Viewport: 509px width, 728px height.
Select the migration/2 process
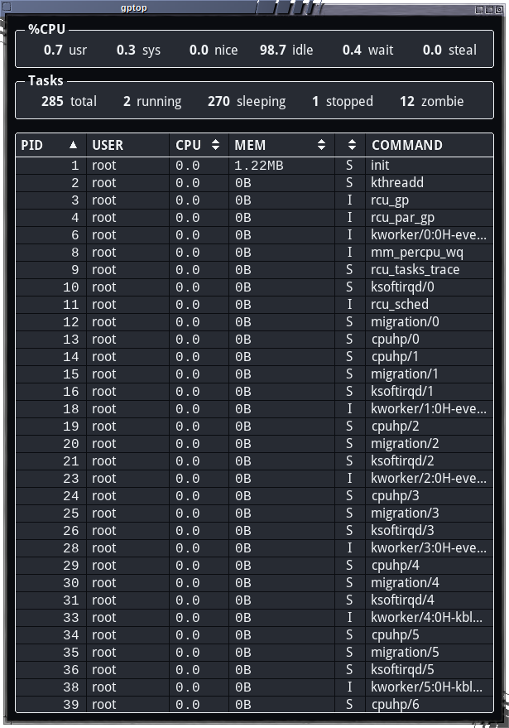pos(254,444)
